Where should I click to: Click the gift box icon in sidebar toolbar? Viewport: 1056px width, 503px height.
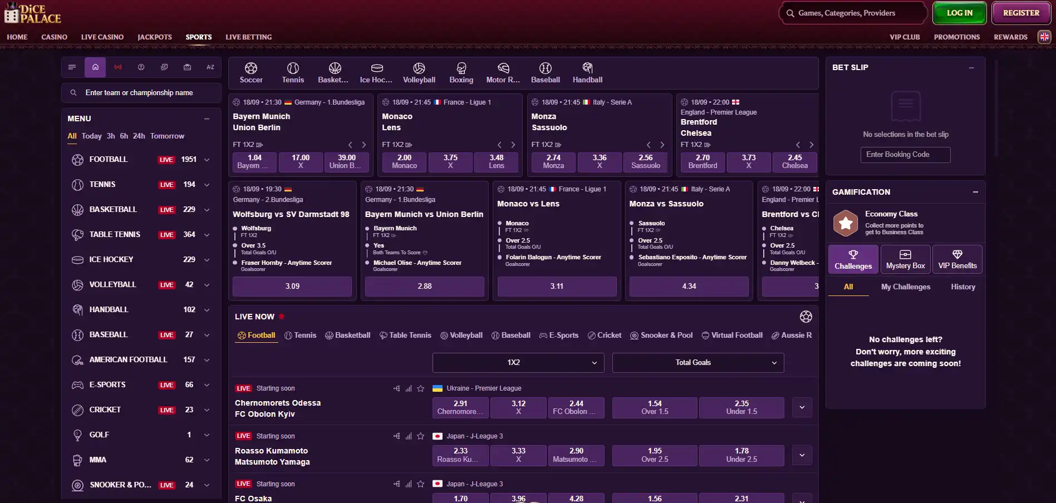click(188, 67)
